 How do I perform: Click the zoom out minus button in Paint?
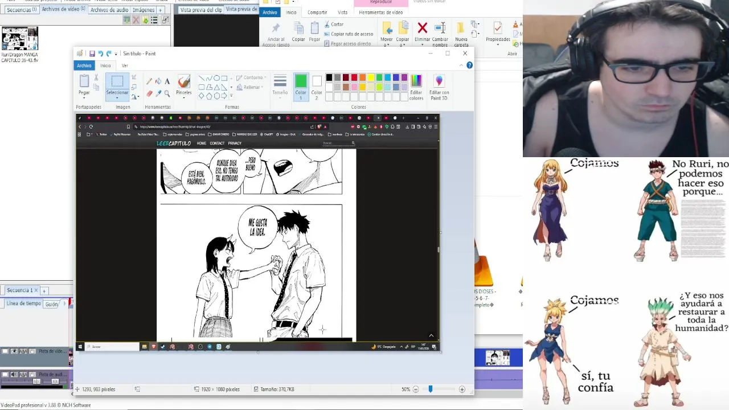415,389
